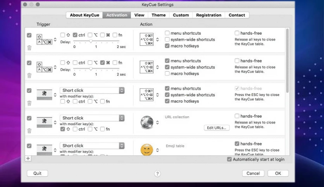Click modifier keys trigger icon in ctrl row

point(45,39)
